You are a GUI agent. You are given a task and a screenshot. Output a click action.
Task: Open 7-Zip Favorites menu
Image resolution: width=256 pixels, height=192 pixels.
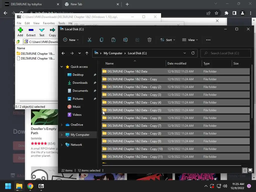click(x=49, y=23)
